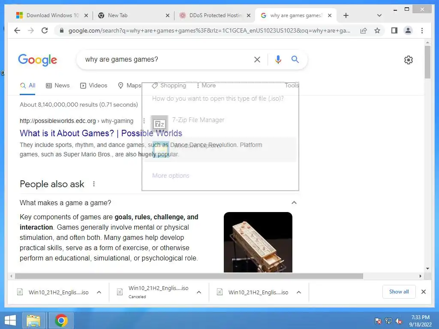Bookmark this page with star icon
Viewport: 439px width, 329px height.
point(377,30)
